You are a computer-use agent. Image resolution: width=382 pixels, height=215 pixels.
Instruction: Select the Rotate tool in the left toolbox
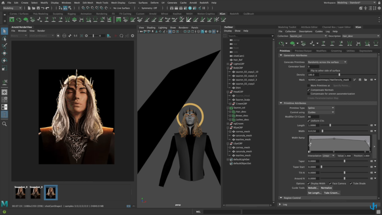(4, 60)
